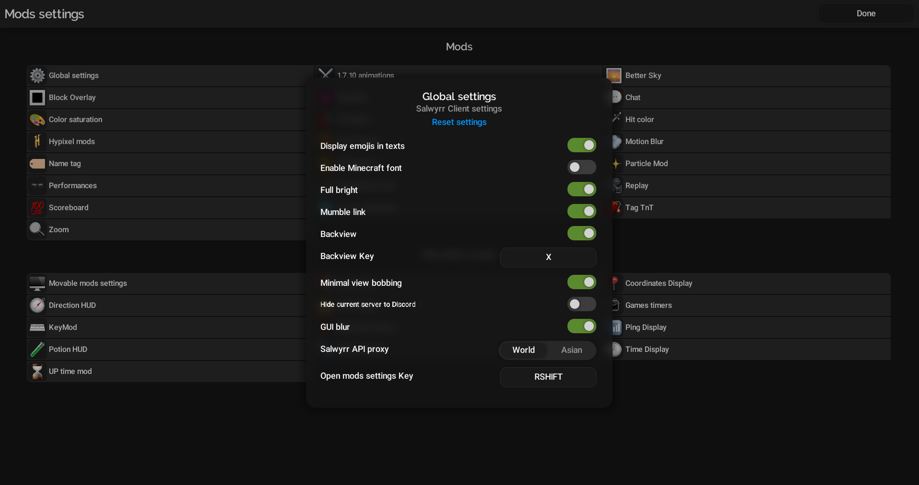
Task: Click the Global settings gear icon
Action: (x=37, y=76)
